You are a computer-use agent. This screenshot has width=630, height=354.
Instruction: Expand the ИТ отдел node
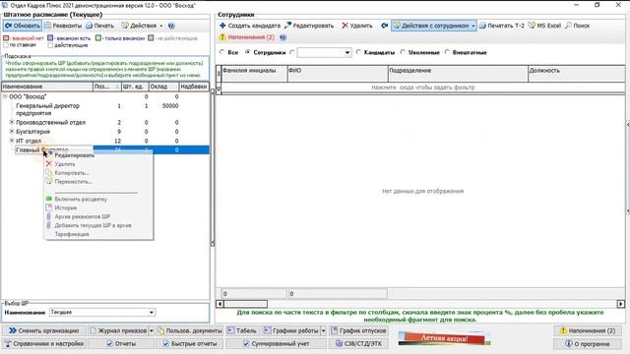pos(12,141)
